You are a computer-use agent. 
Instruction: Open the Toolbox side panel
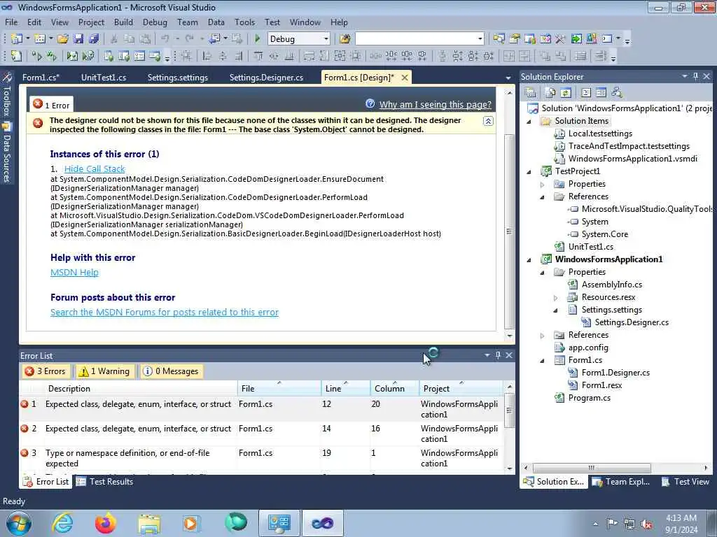pos(7,94)
